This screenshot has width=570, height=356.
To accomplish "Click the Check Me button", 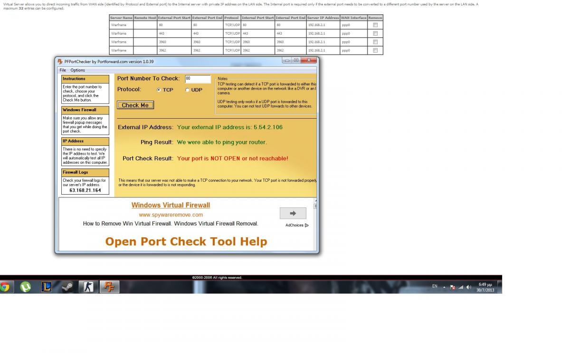I will 135,105.
